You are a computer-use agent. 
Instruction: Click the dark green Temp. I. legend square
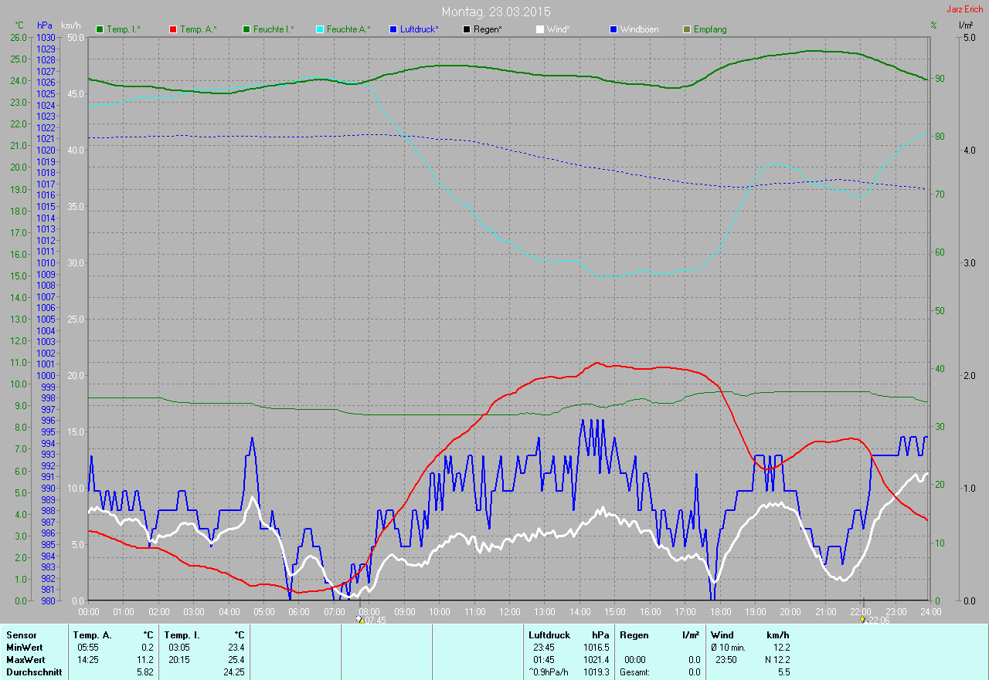[100, 29]
